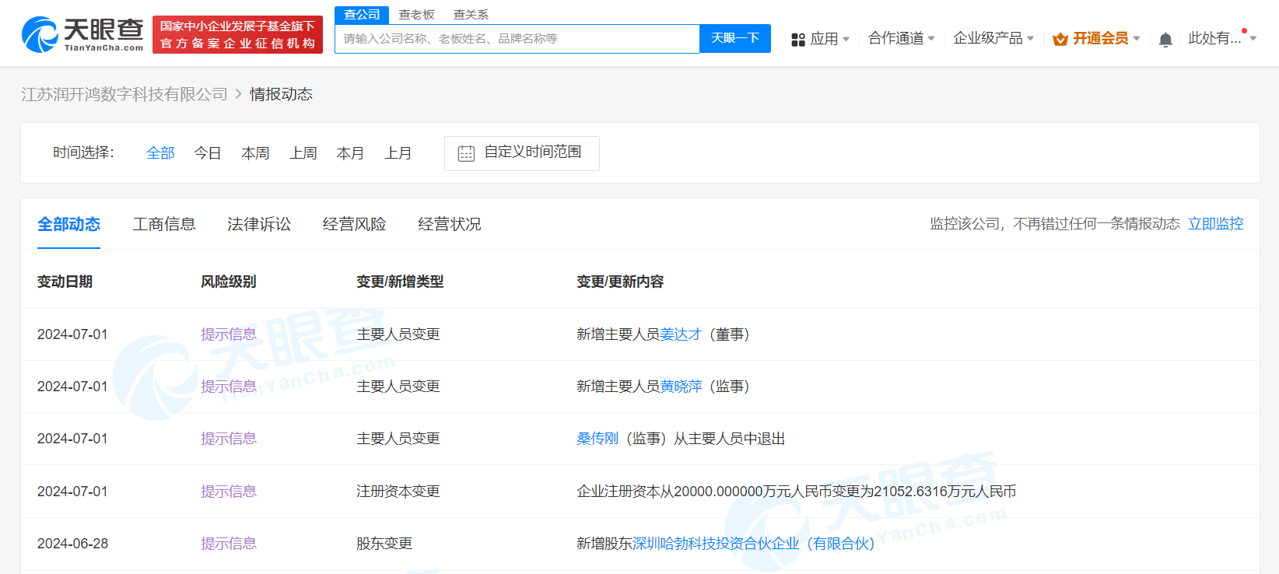The width and height of the screenshot is (1279, 574).
Task: Click 提示信息 in the 股东变更 row
Action: click(229, 544)
